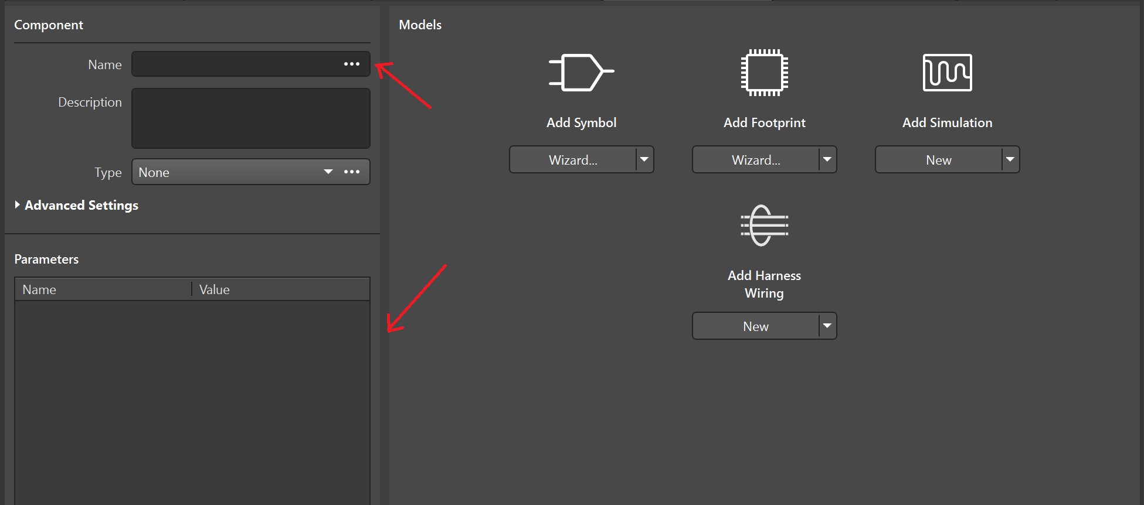Click the Parameters section heading

pos(46,259)
